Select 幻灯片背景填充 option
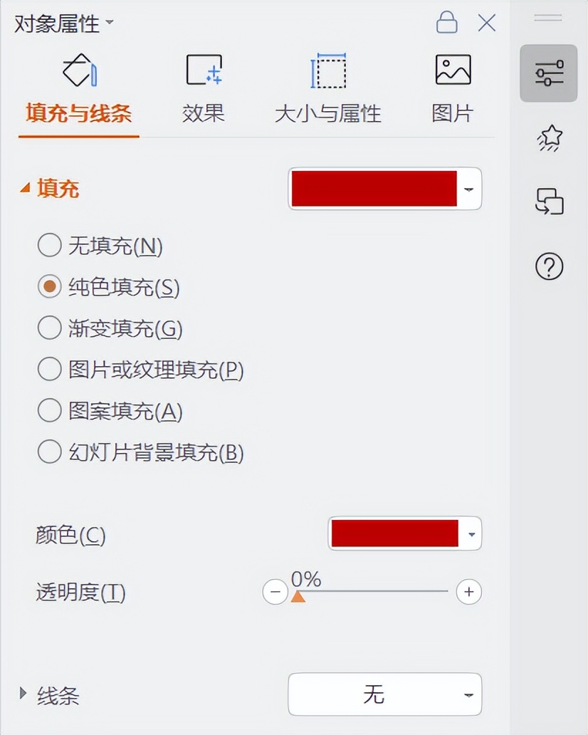 tap(49, 452)
